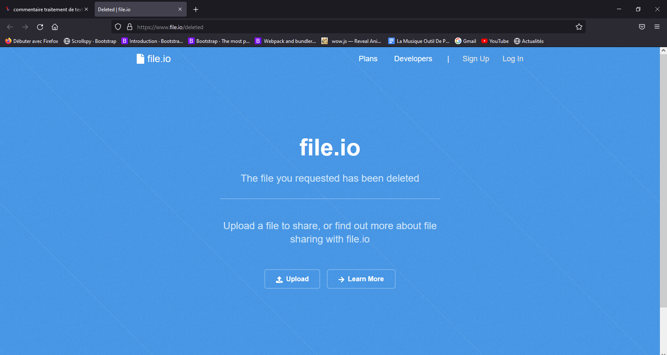Screen dimensions: 667x355
Task: Select the Deleted | file.io tab
Action: coord(140,9)
